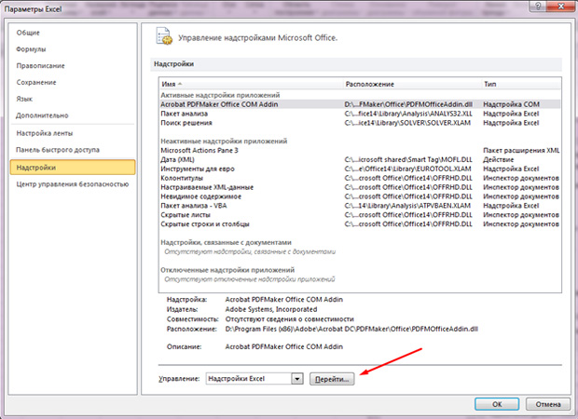Click Отсутствуют сведения о совместимости text

pos(289,319)
